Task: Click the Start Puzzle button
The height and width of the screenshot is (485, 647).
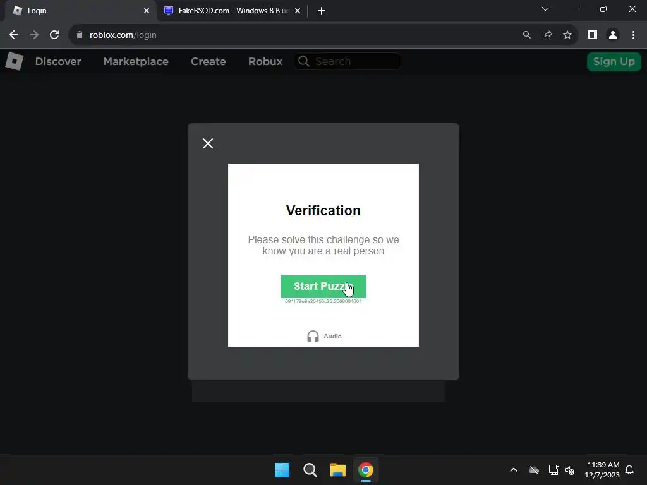Action: click(323, 286)
